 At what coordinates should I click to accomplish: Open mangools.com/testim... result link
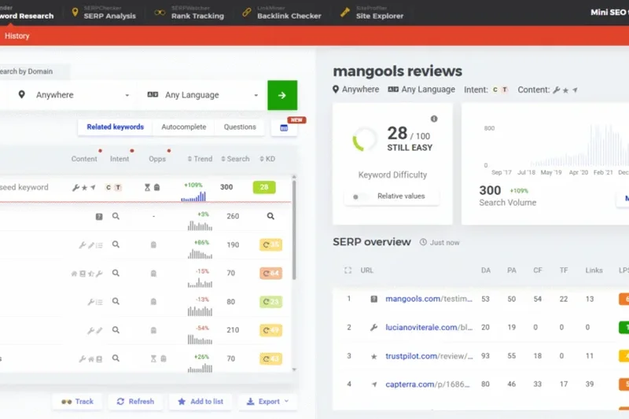(x=429, y=299)
